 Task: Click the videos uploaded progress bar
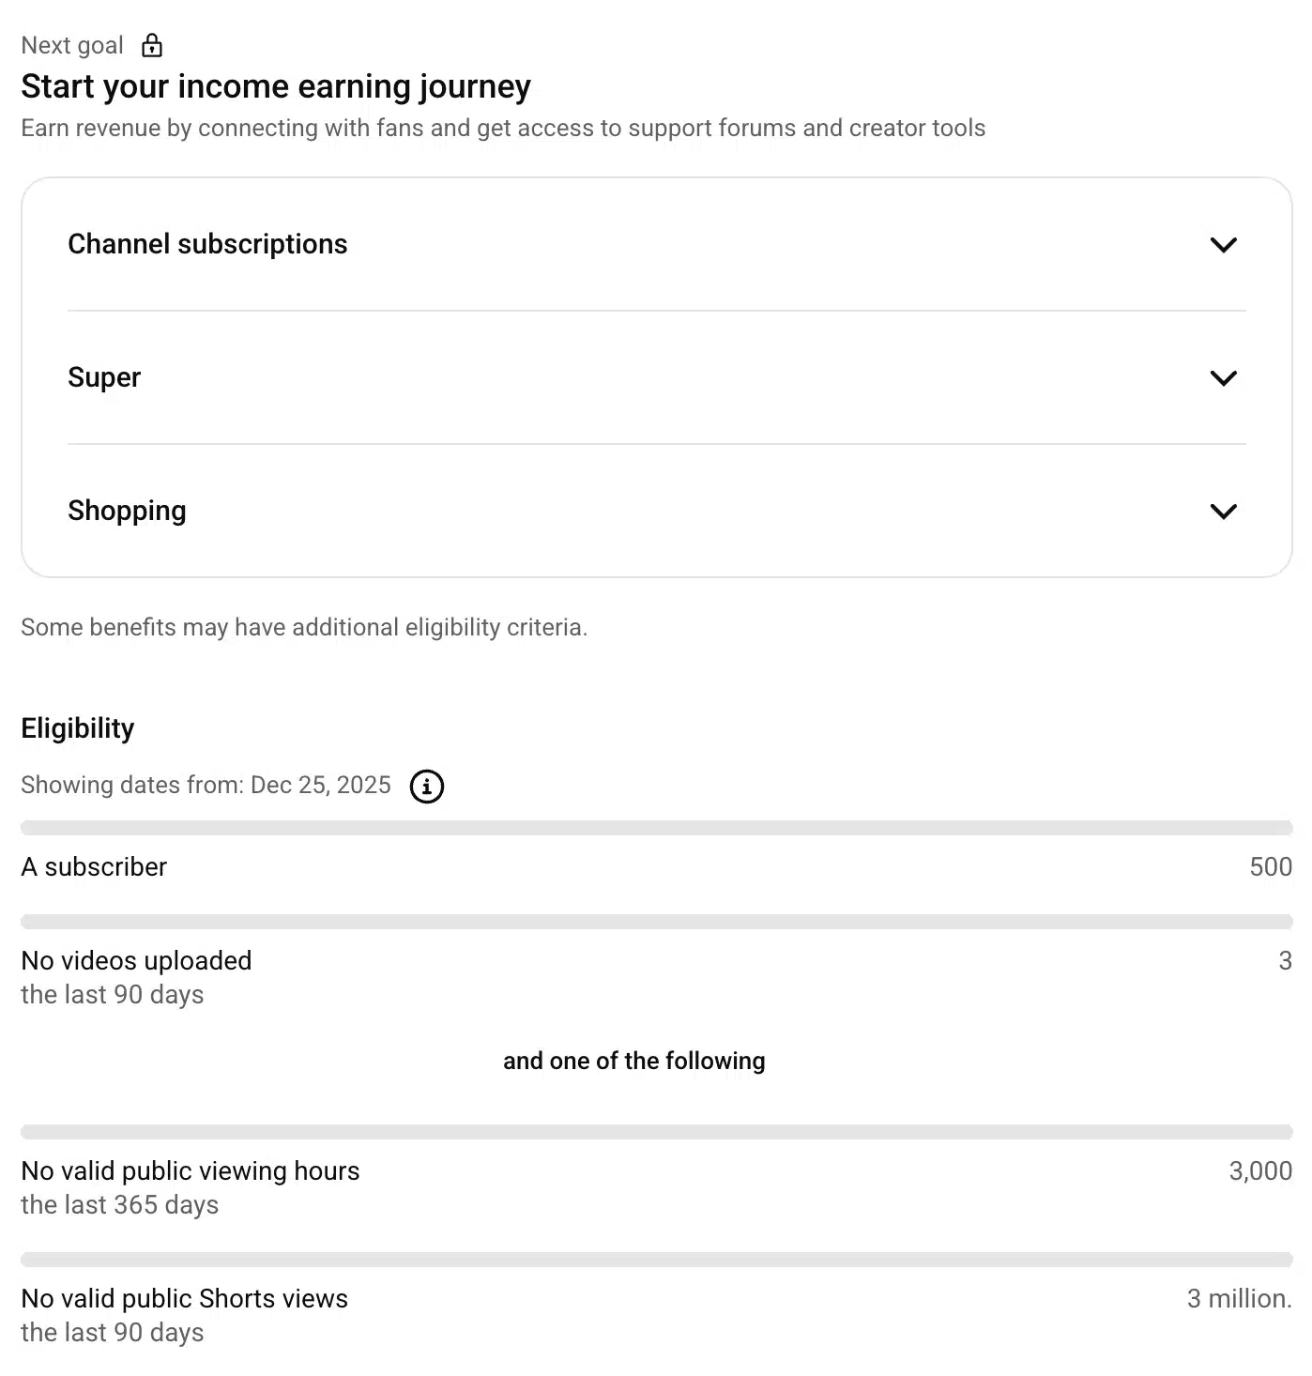656,920
